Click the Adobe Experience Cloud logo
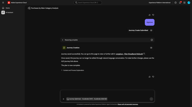 point(9,3)
